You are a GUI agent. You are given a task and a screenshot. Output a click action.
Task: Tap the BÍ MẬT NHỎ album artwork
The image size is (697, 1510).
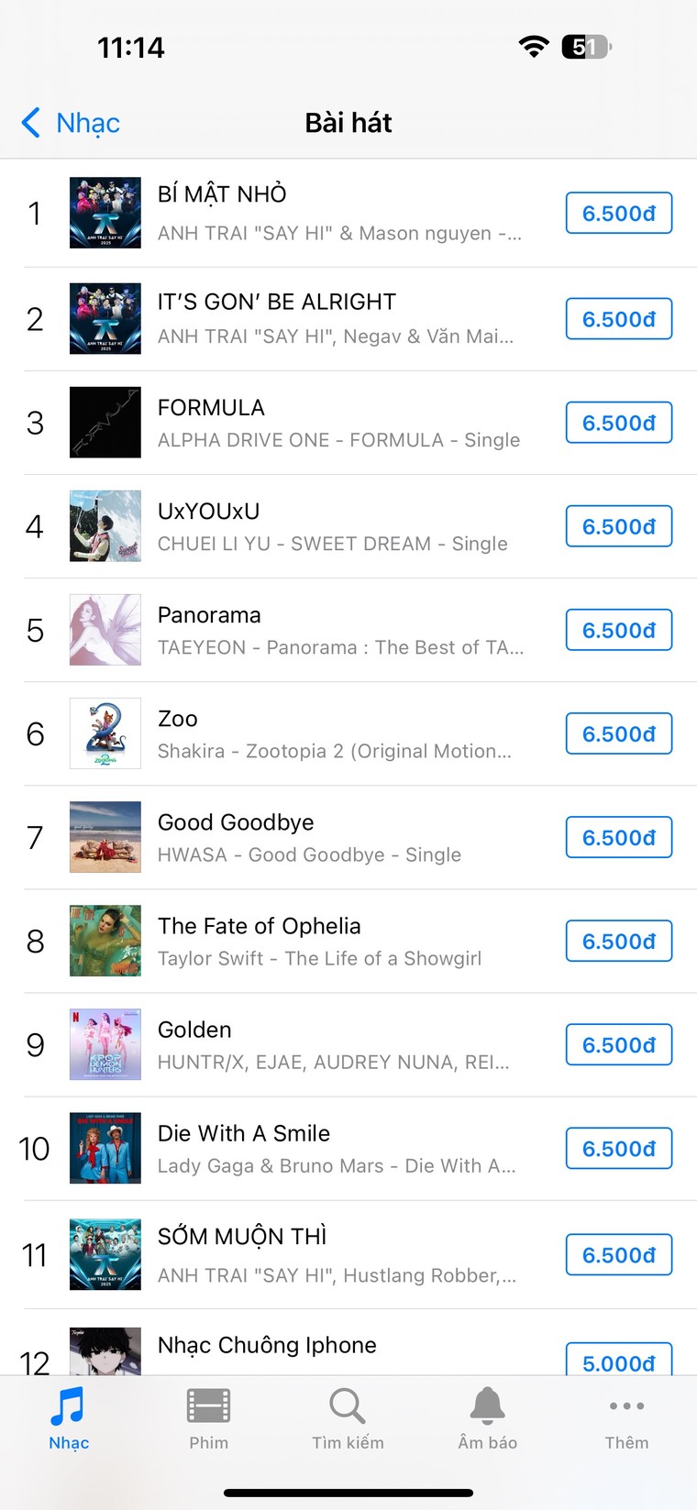105,213
